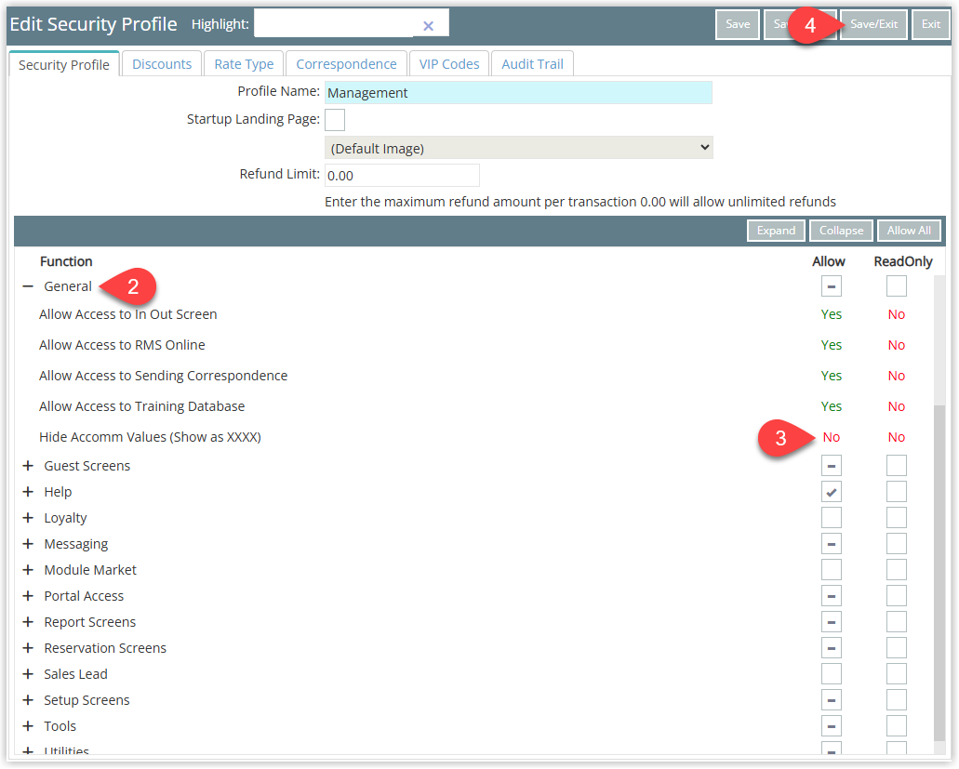
Task: Toggle the Reservation Screens Allow checkbox
Action: pos(832,648)
